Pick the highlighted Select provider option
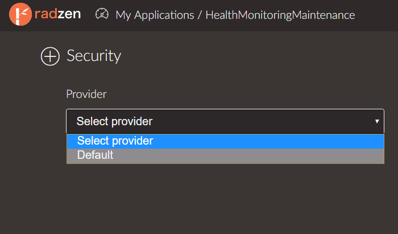 [x=225, y=141]
